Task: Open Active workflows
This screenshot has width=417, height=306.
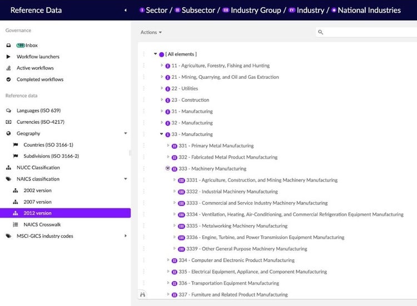Action: pyautogui.click(x=35, y=68)
